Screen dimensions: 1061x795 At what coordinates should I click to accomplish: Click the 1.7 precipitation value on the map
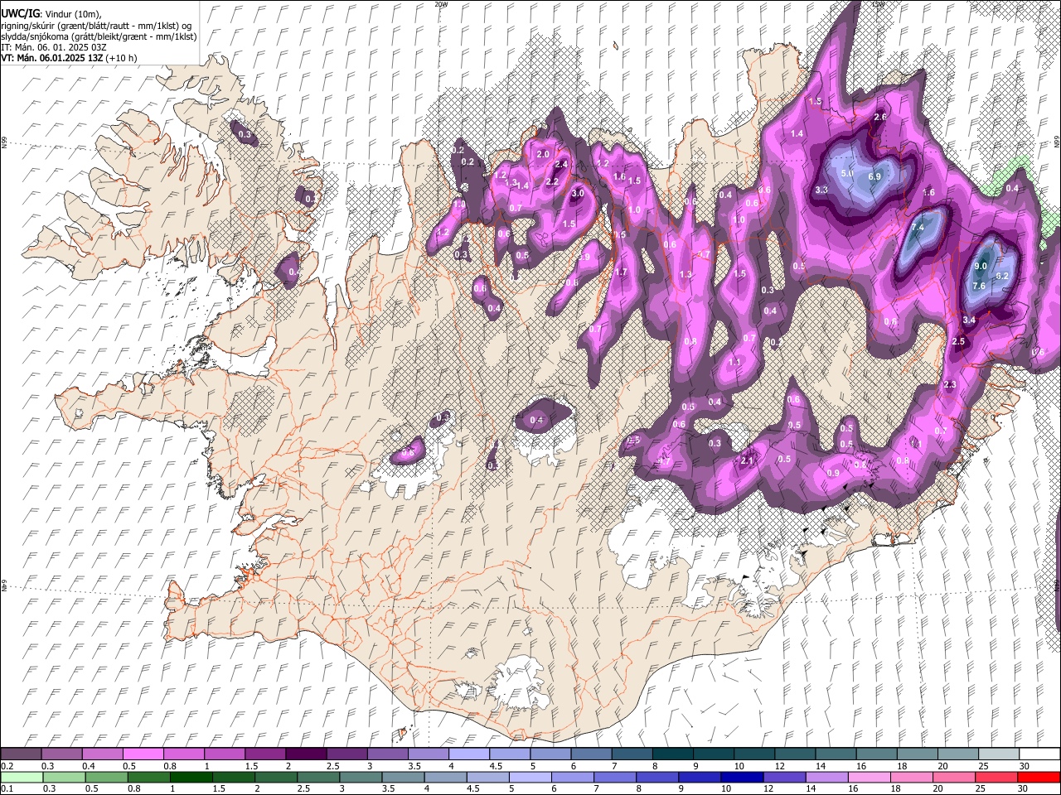(622, 272)
